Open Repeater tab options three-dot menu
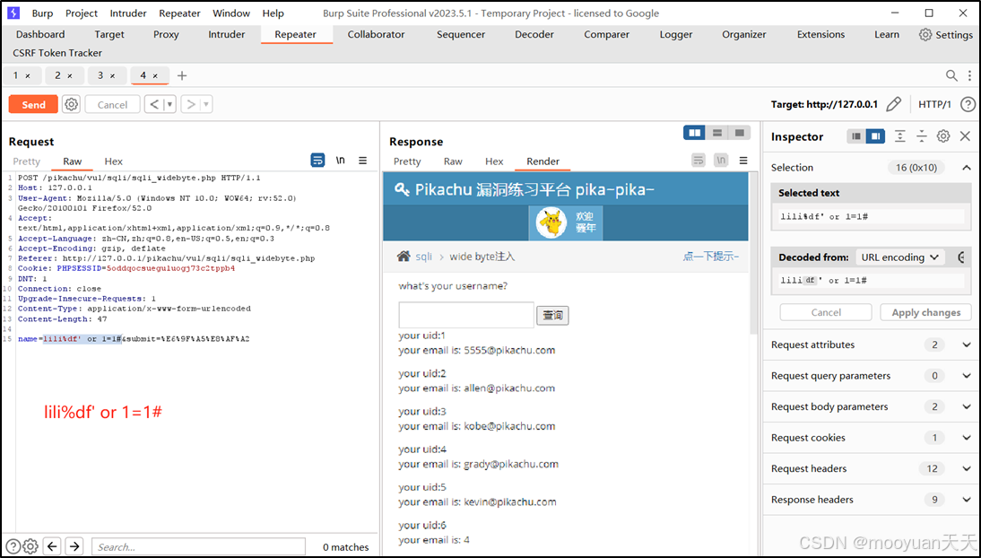 point(969,75)
